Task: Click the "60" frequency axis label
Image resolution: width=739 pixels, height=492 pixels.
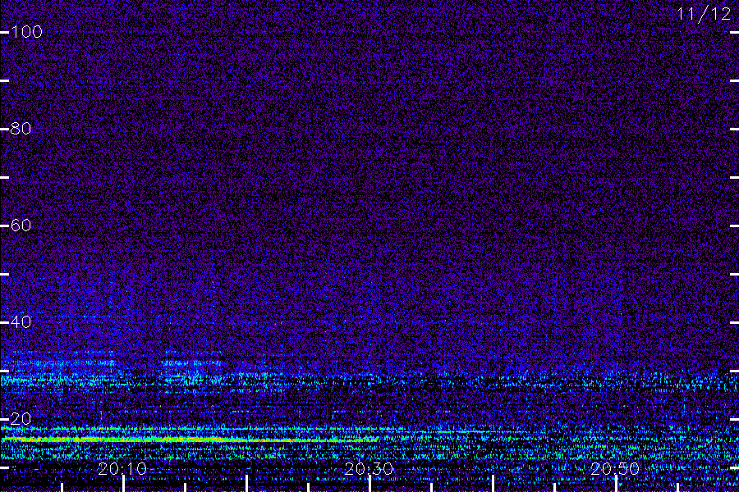Action: tap(21, 225)
